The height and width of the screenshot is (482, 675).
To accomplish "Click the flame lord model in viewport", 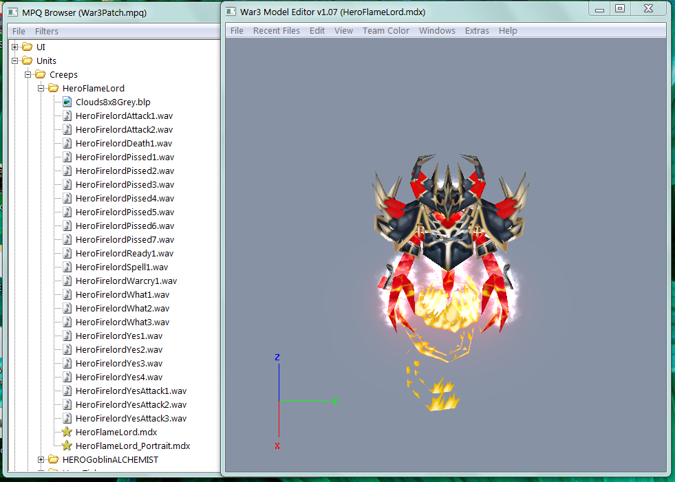I will 449,259.
